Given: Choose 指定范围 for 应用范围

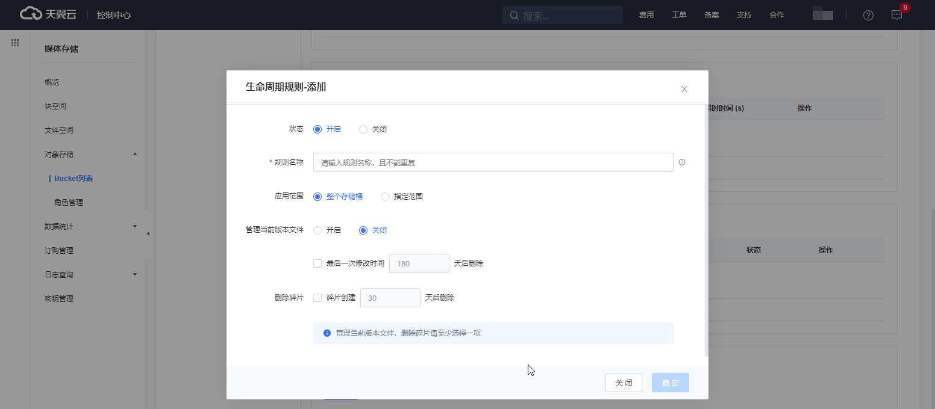Looking at the screenshot, I should tap(385, 197).
